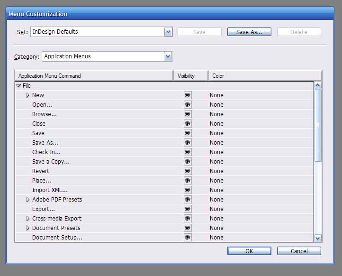Click the vertical scrollbar thumb
Screen dimensions: 342x276
tap(318, 126)
